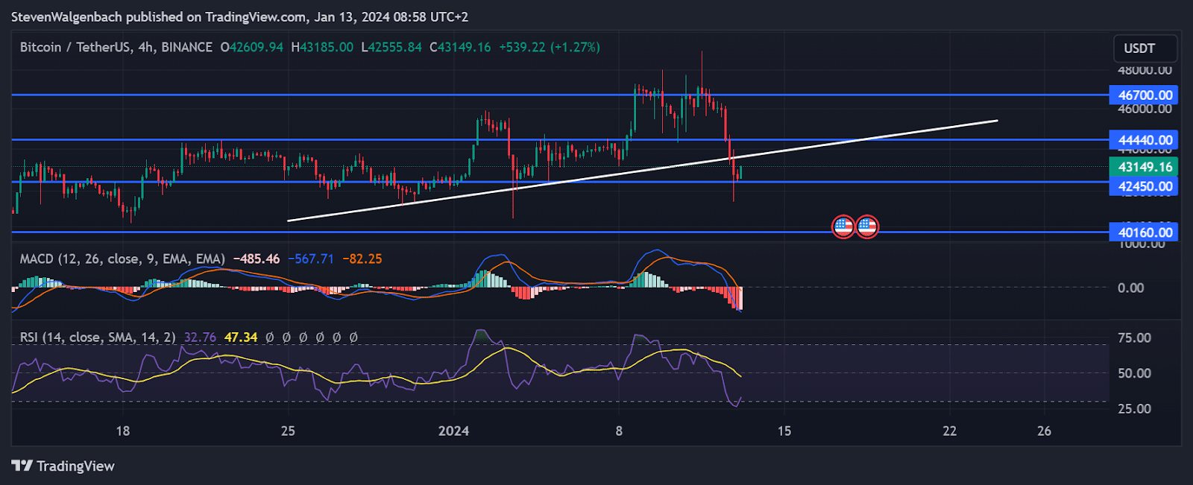Screen dimensions: 1193x485
Task: Click the 40160.00 price line label
Action: click(1145, 232)
